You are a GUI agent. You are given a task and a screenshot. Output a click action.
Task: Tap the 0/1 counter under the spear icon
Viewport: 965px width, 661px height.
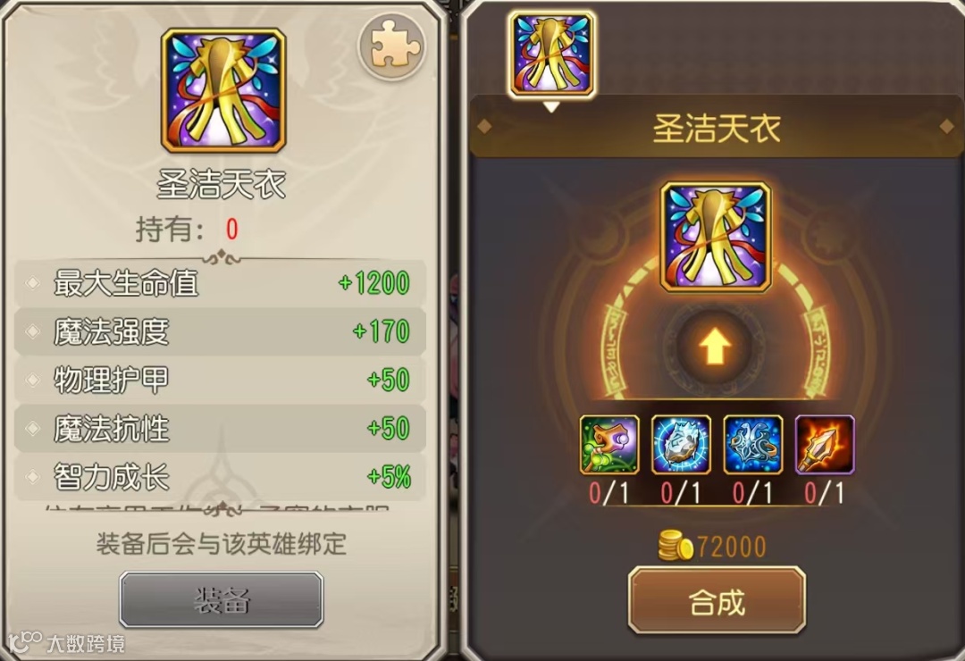[x=825, y=493]
